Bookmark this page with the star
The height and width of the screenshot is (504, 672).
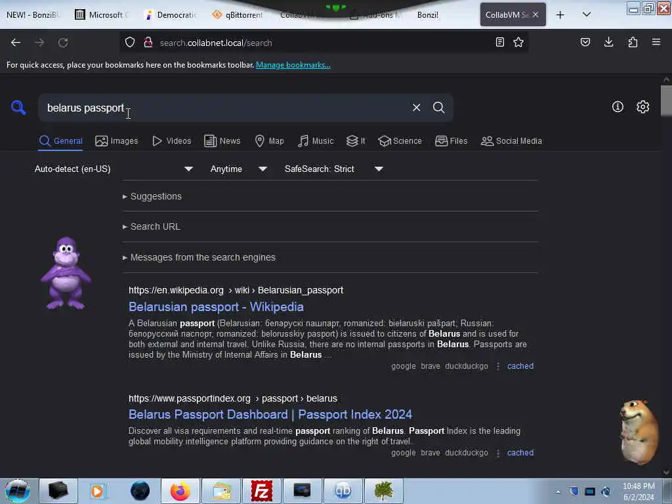pos(518,42)
